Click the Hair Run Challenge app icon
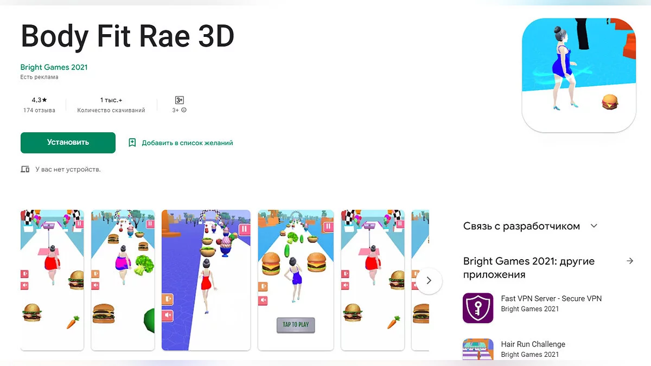The image size is (651, 366). pyautogui.click(x=478, y=349)
